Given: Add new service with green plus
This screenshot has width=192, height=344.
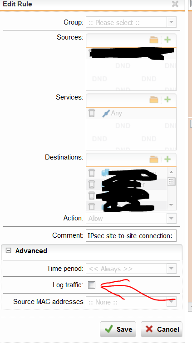Looking at the screenshot, I should pos(167,100).
